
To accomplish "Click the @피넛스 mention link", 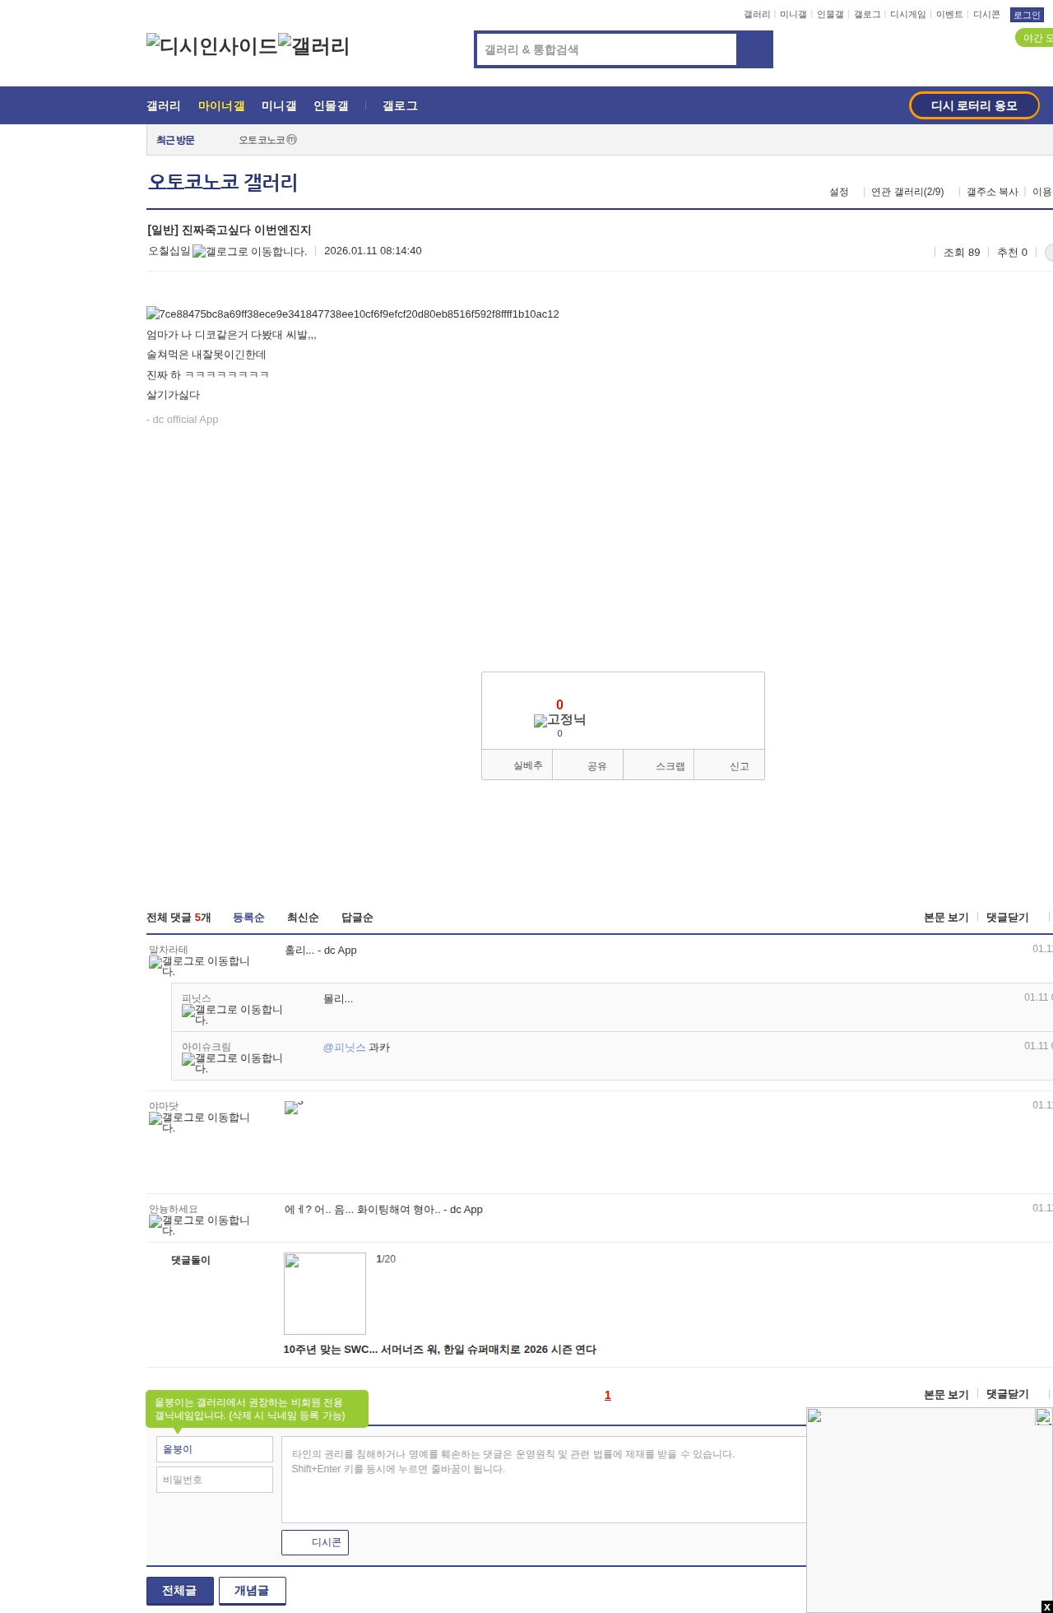I will click(x=344, y=1048).
